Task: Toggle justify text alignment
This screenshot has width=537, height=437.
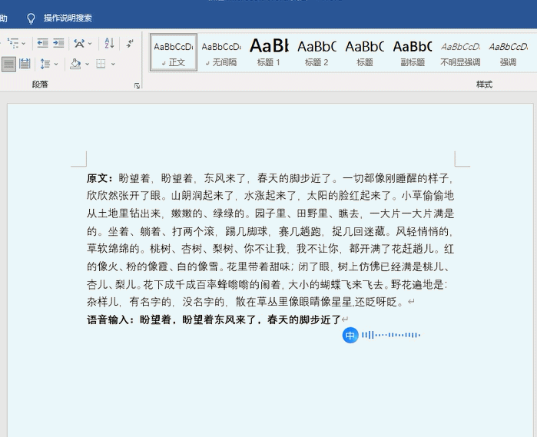Action: click(x=8, y=64)
